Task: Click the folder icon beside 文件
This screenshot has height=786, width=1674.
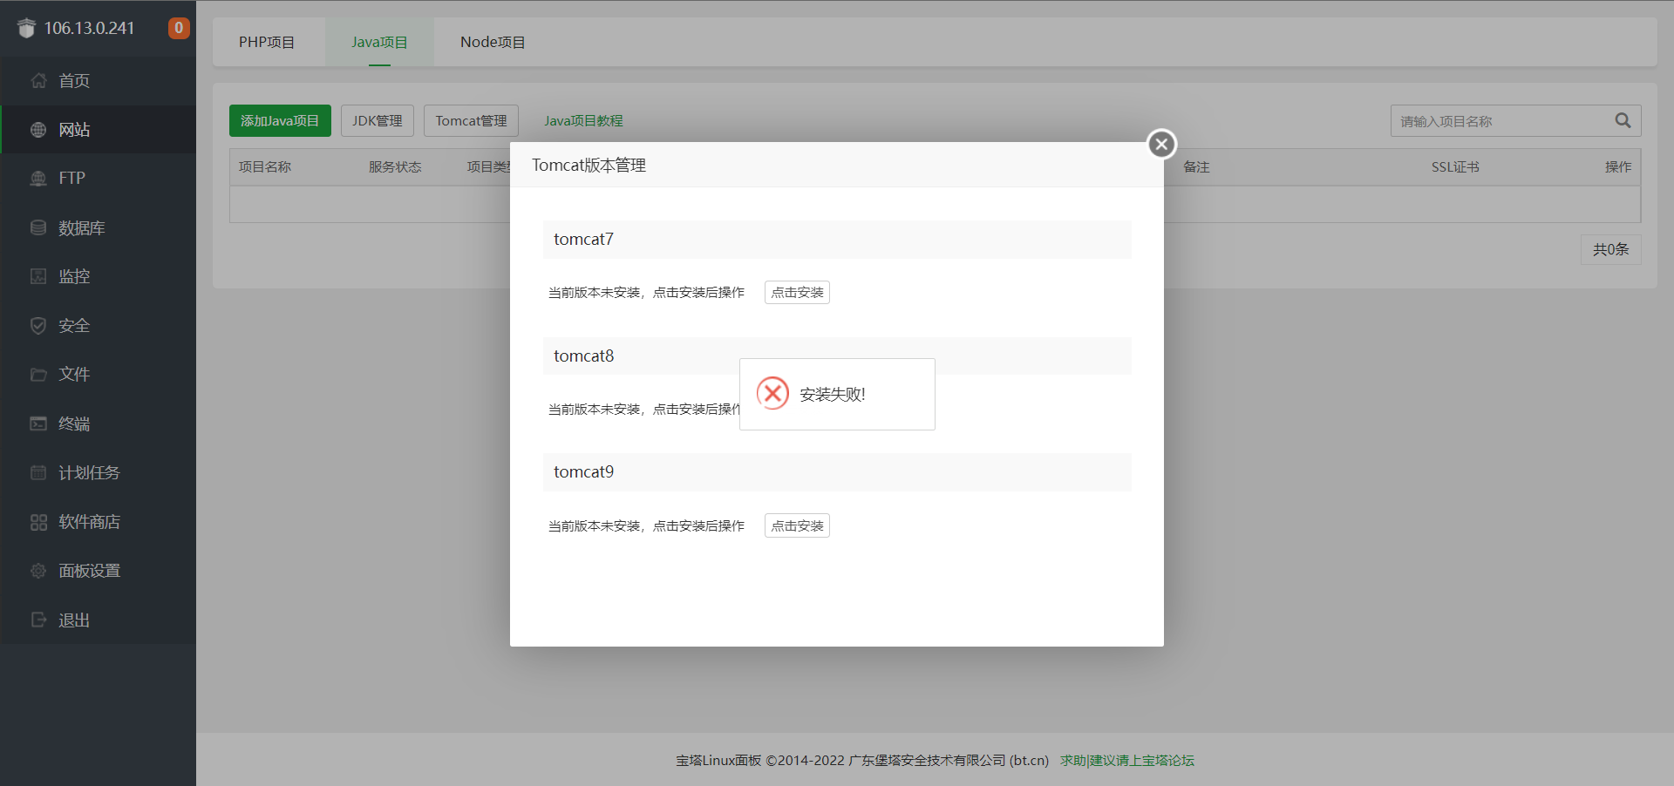Action: pyautogui.click(x=38, y=375)
